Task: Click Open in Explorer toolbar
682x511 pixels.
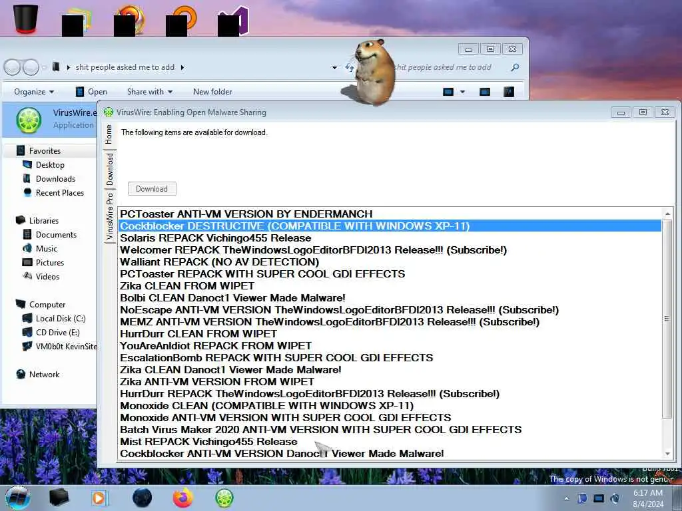Action: click(92, 92)
